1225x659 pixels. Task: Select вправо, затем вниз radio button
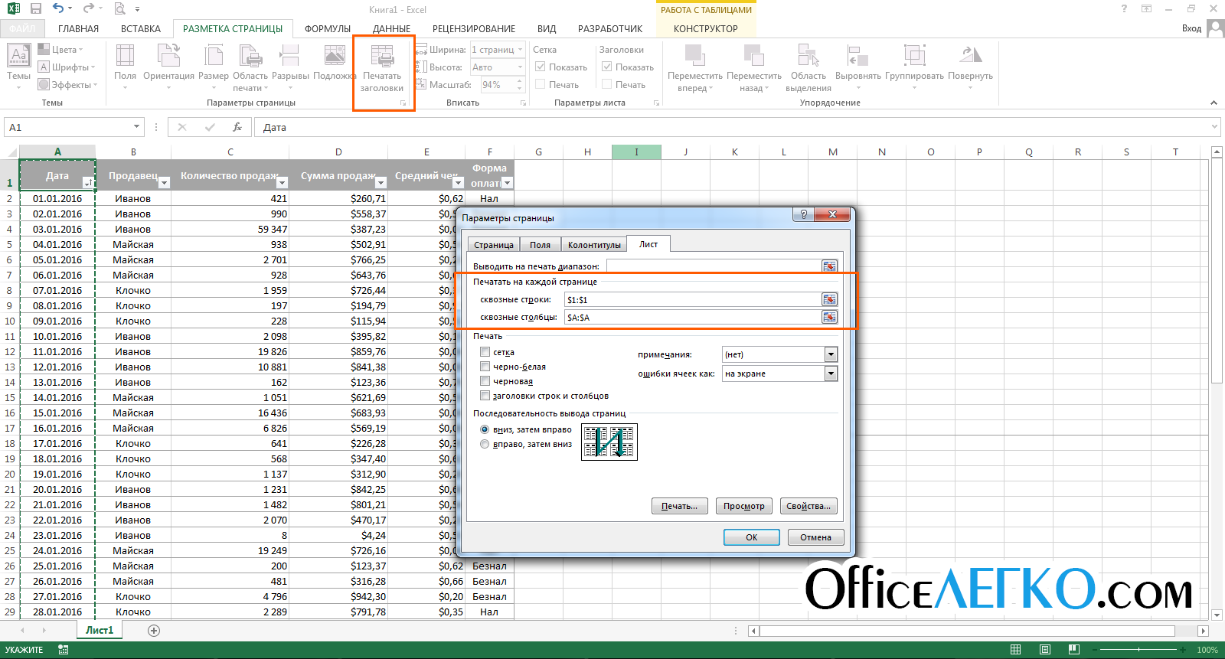pos(485,444)
